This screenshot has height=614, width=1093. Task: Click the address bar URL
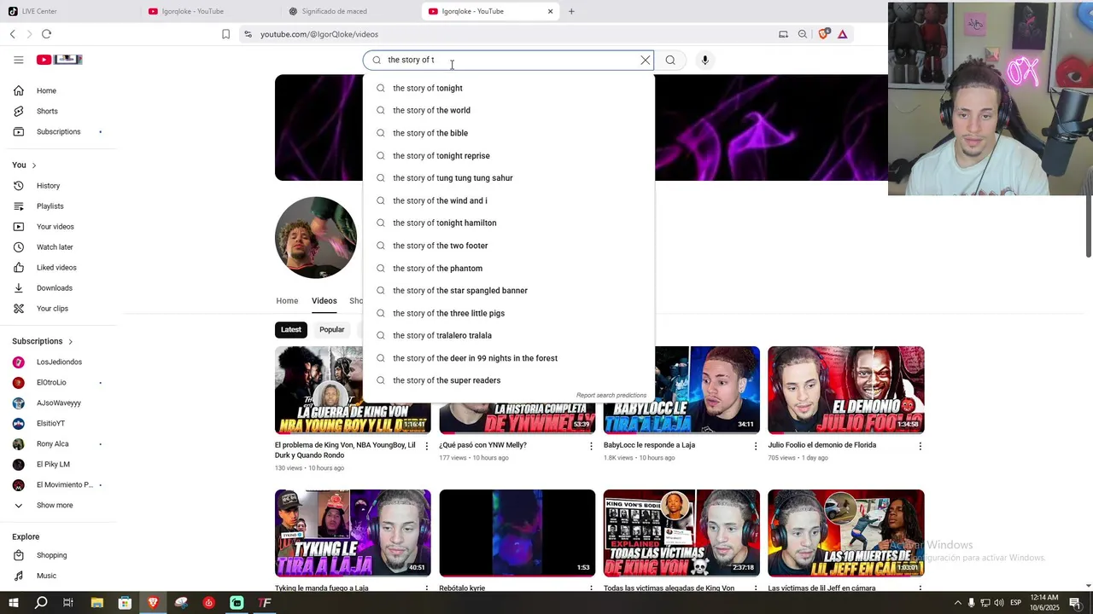pyautogui.click(x=319, y=34)
